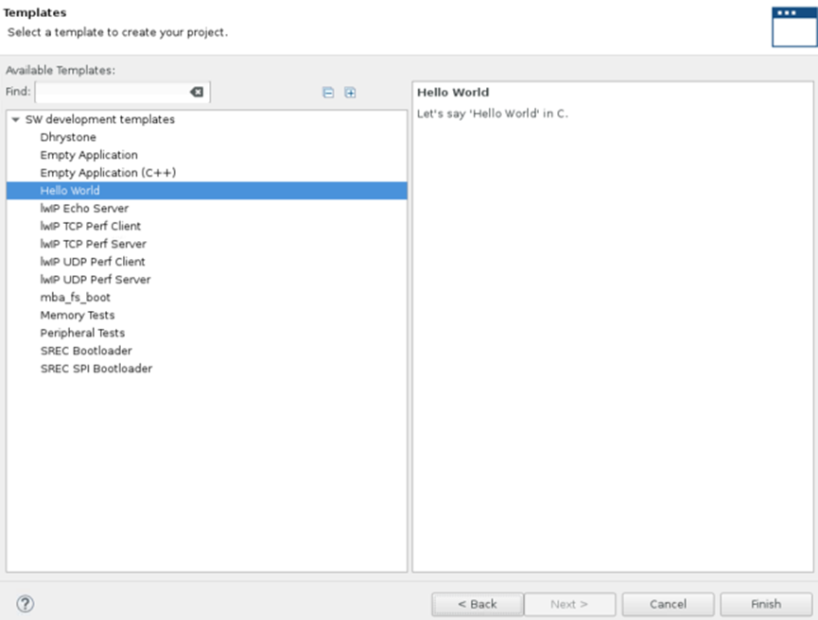This screenshot has width=818, height=620.
Task: Pick the lwIP Echo Server template
Action: click(84, 208)
